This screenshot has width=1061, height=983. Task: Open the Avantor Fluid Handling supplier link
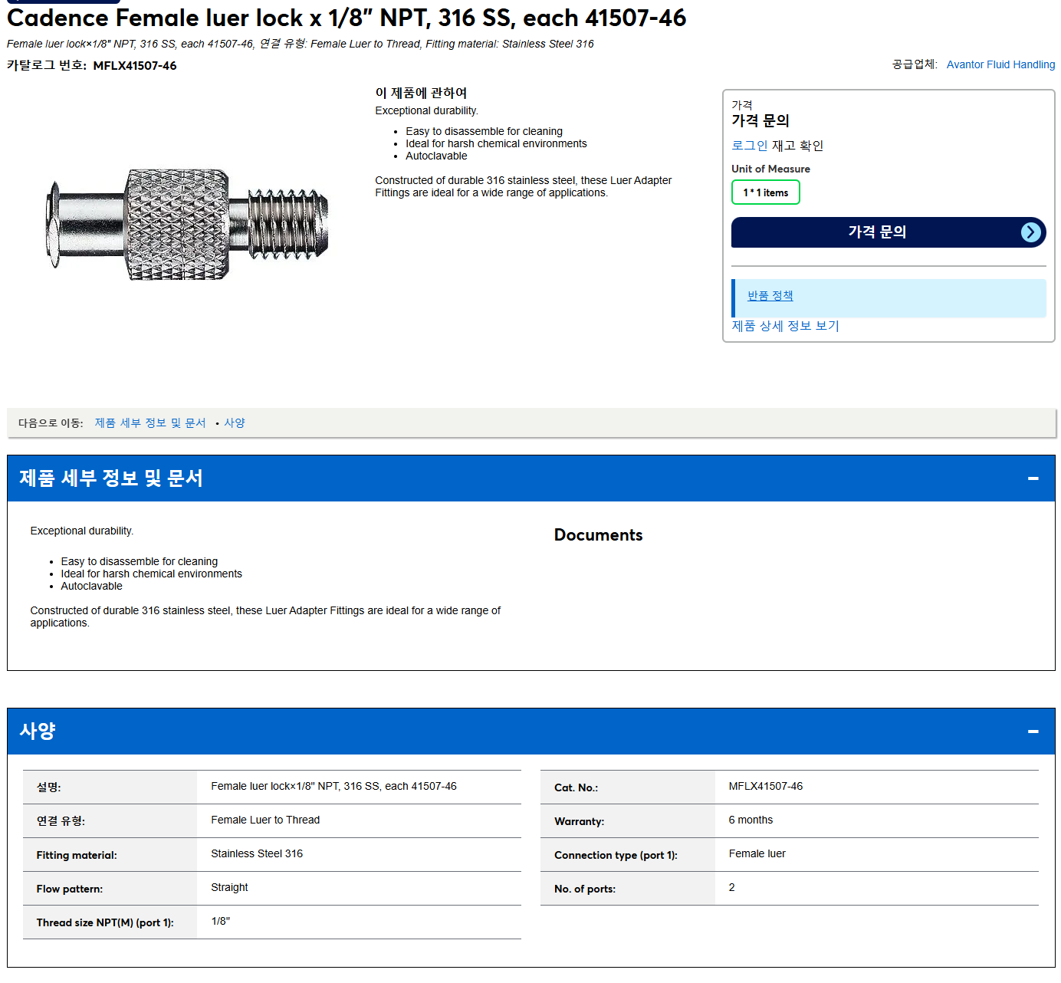point(1000,64)
